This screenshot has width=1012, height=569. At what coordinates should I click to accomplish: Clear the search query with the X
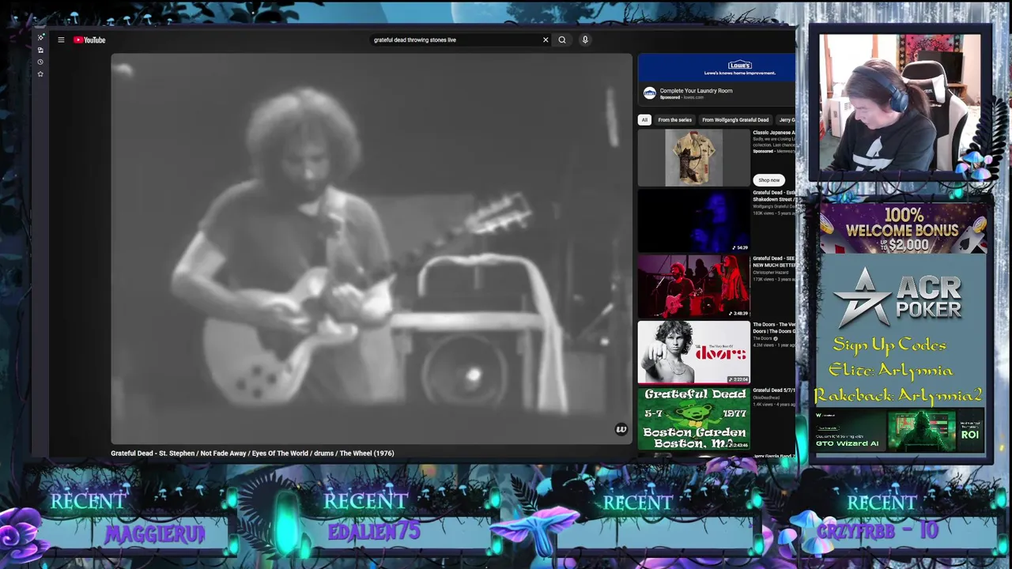[546, 40]
